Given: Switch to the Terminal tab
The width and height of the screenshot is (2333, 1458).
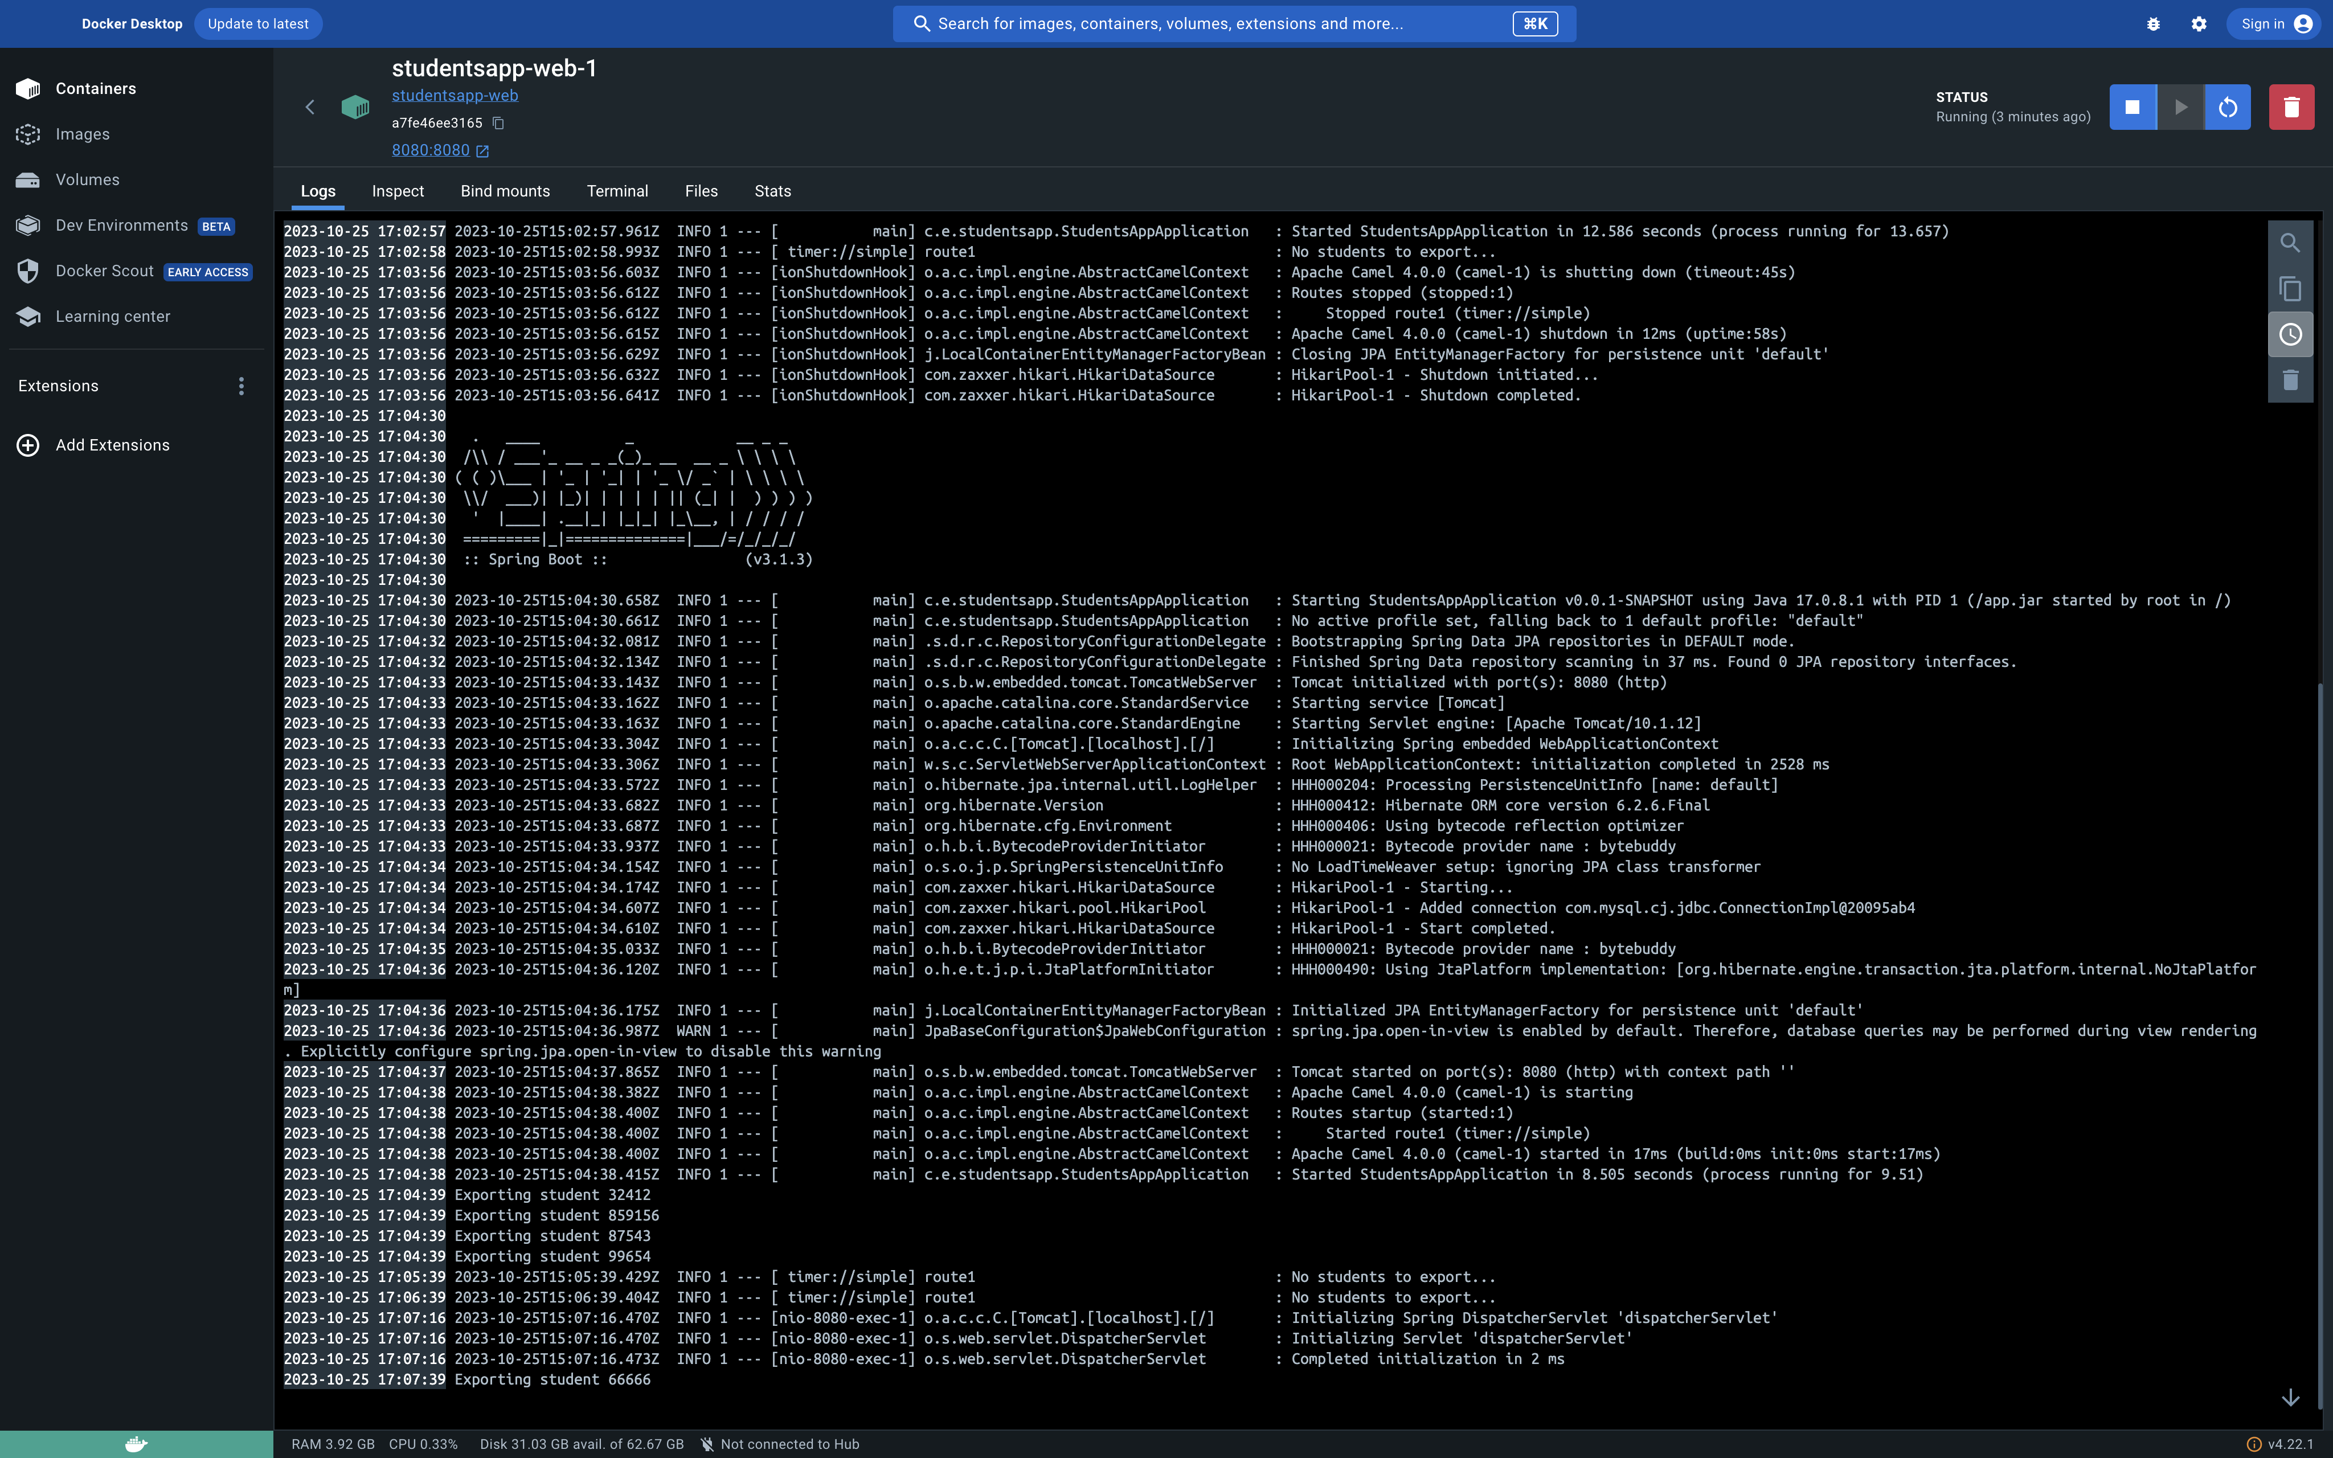Looking at the screenshot, I should click(x=618, y=191).
